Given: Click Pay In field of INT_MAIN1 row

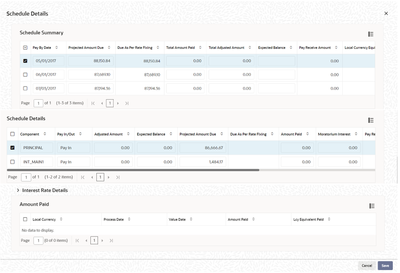Looking at the screenshot, I should [74, 162].
